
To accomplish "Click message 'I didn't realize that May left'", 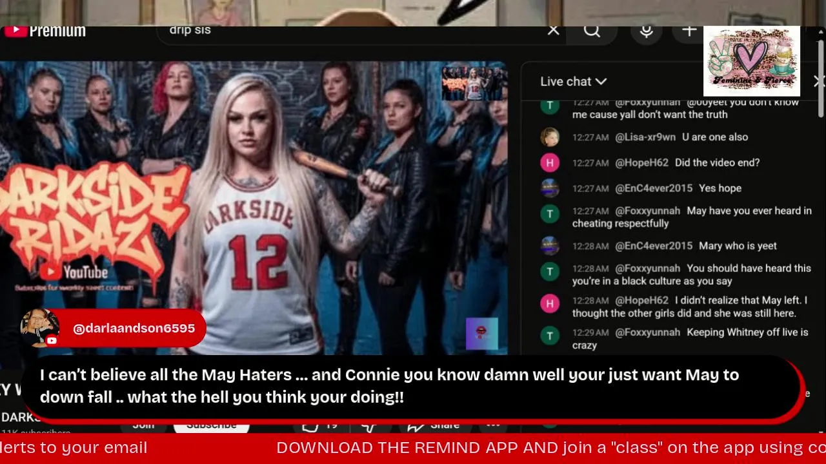I will point(691,306).
